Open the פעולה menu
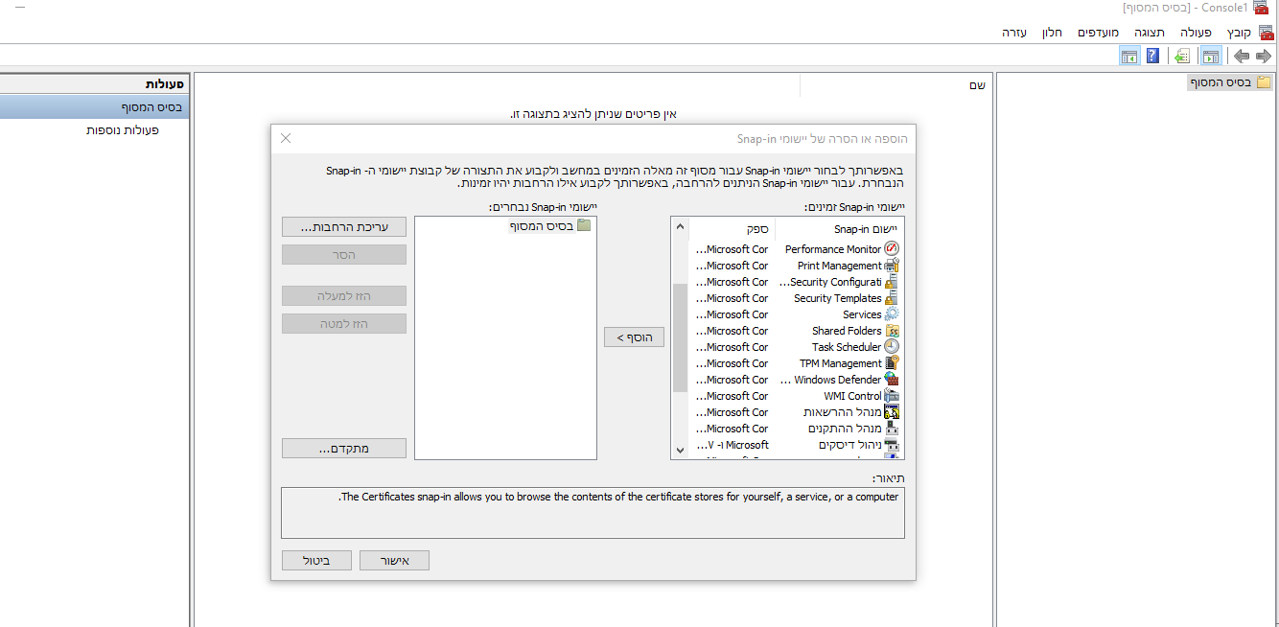This screenshot has width=1279, height=627. 1197,32
